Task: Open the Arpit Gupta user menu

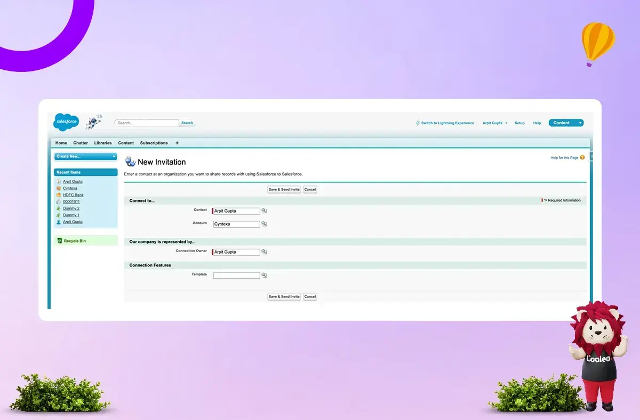Action: tap(495, 123)
